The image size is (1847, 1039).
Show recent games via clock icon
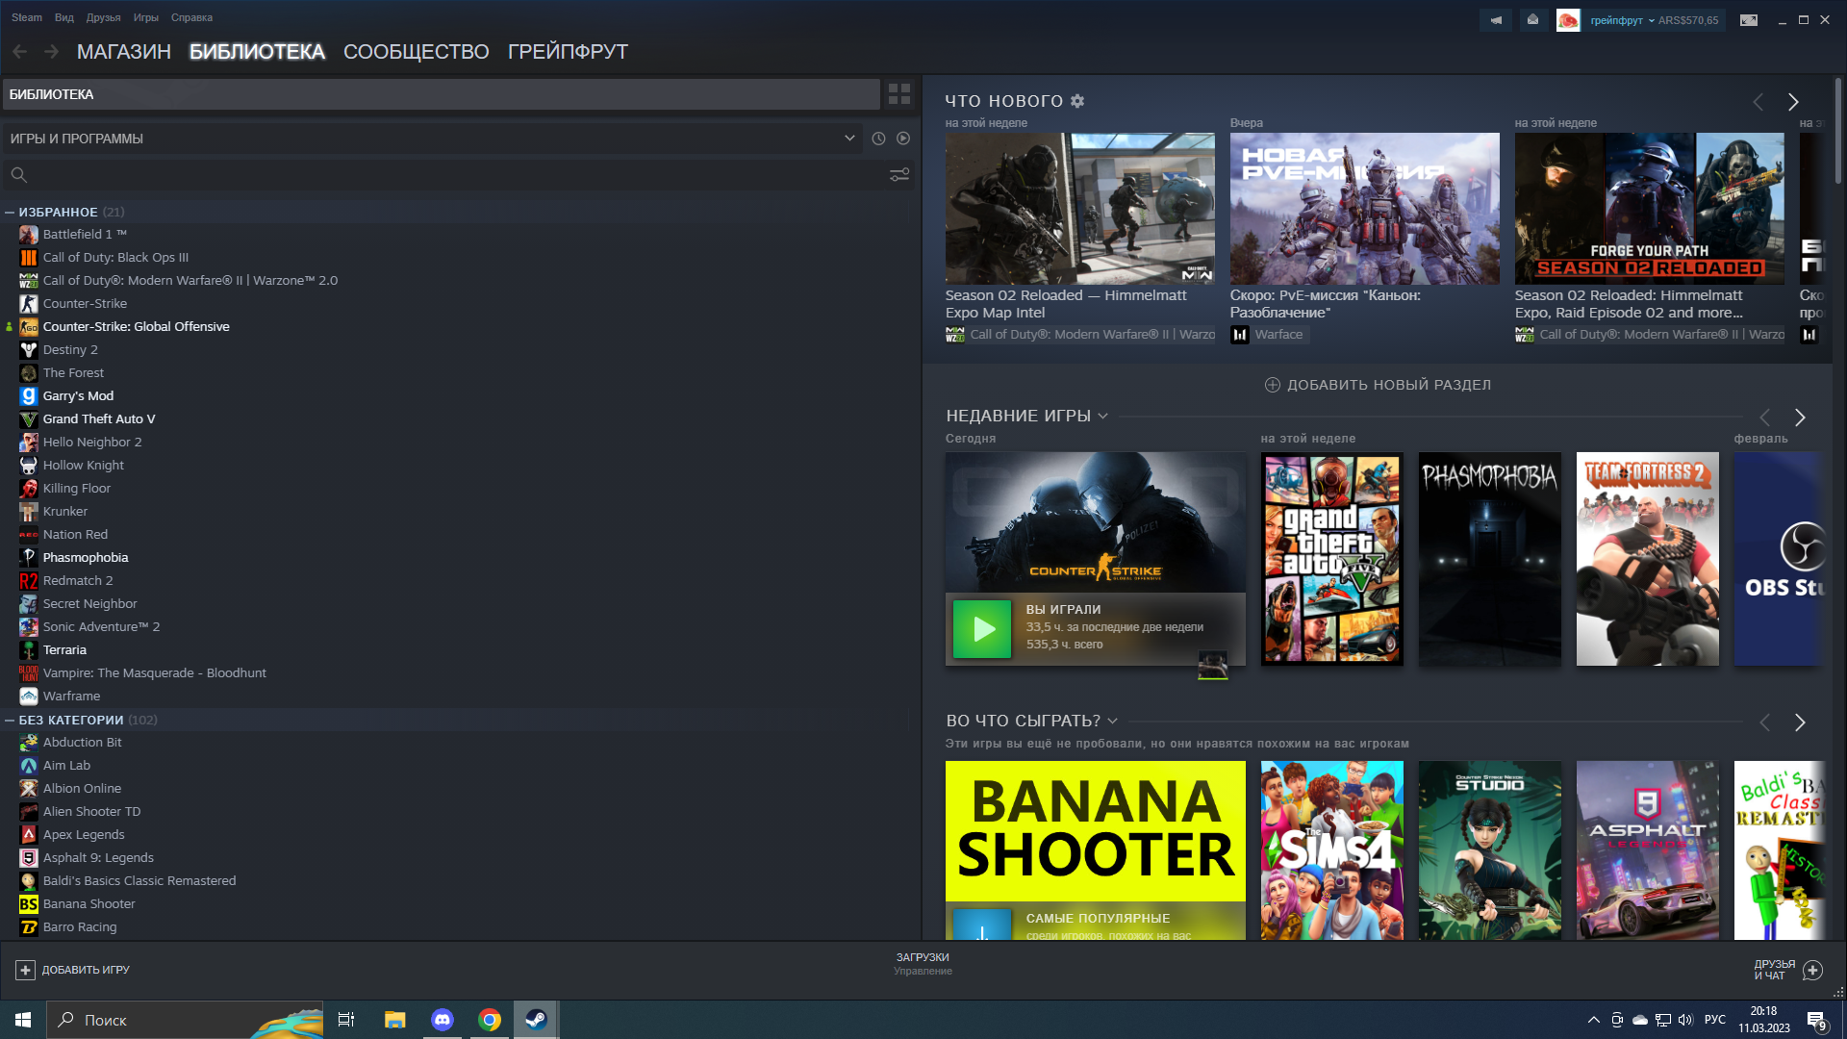[878, 139]
